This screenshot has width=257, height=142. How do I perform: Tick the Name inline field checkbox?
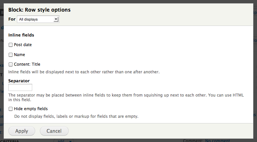click(x=11, y=55)
